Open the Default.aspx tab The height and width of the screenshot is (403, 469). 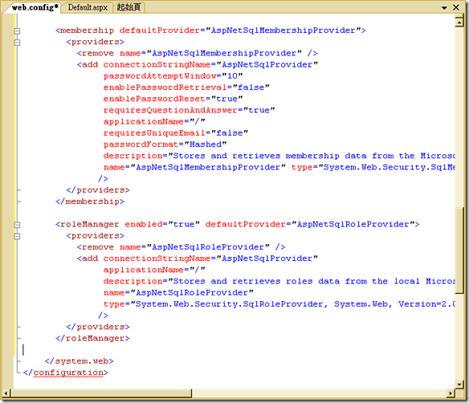click(88, 7)
